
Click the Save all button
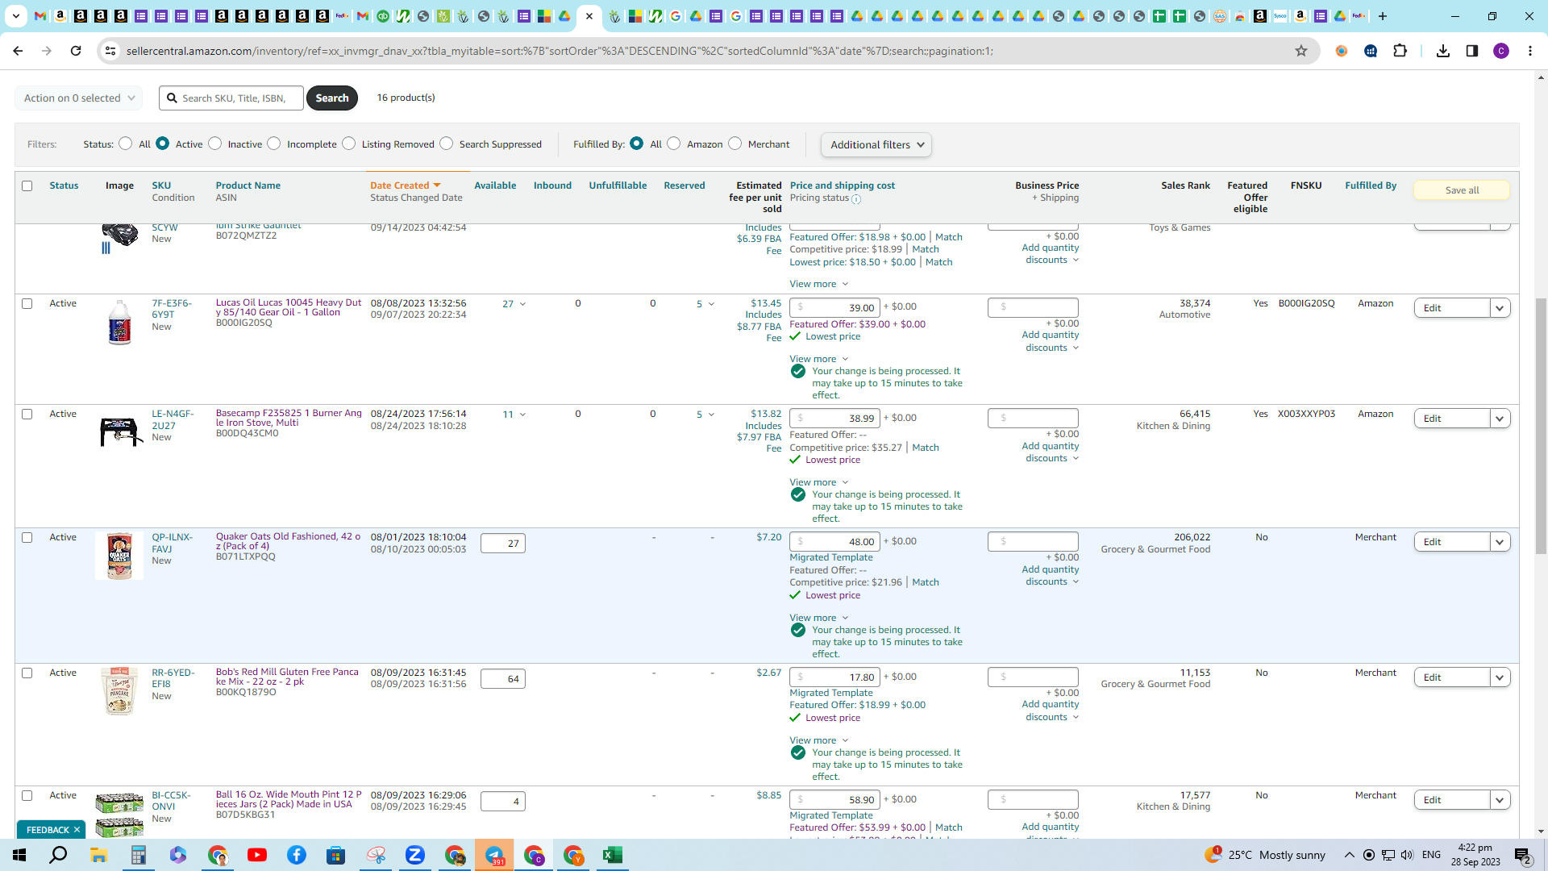click(1462, 190)
